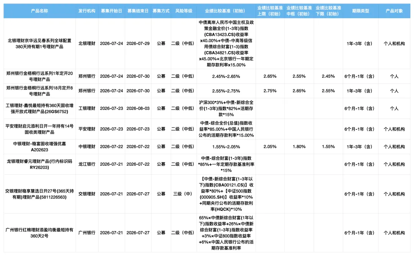Click lower limit value 2.45%
414x256 pixels.
coord(328,76)
